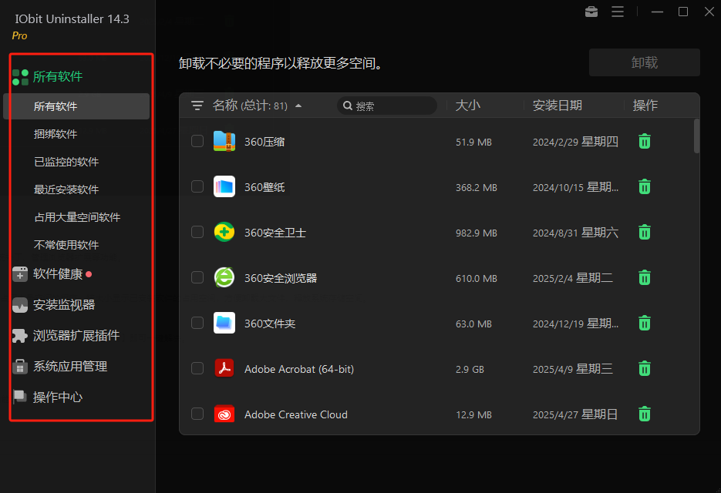Click the 2.9 GB size value
This screenshot has width=721, height=493.
point(470,370)
